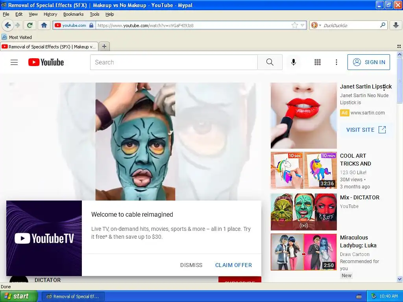Screen dimensions: 403x302
Task: Reload the page with the refresh icon
Action: point(30,25)
